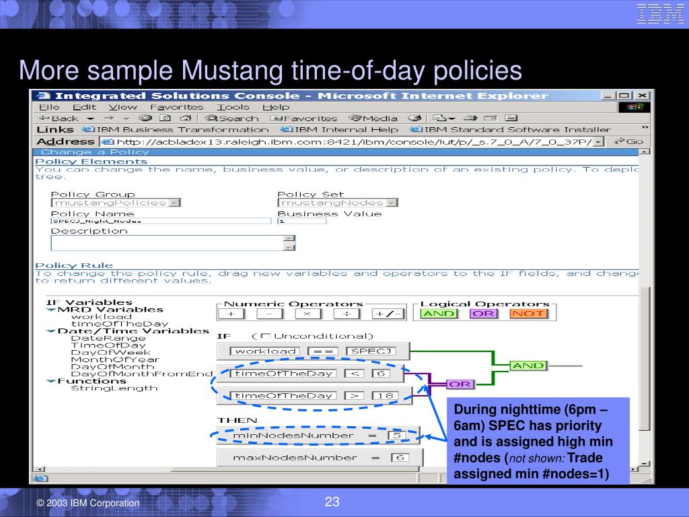The height and width of the screenshot is (517, 689).
Task: Expand the Links bar overflow chevron
Action: pyautogui.click(x=645, y=127)
